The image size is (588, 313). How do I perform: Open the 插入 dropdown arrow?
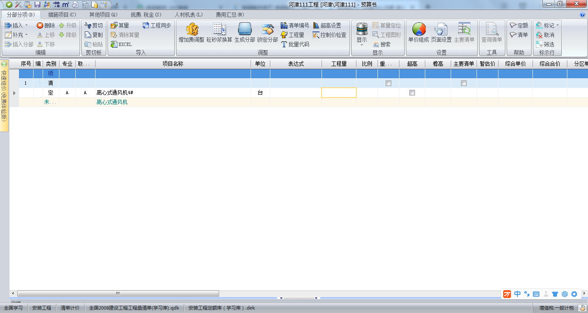click(x=26, y=25)
